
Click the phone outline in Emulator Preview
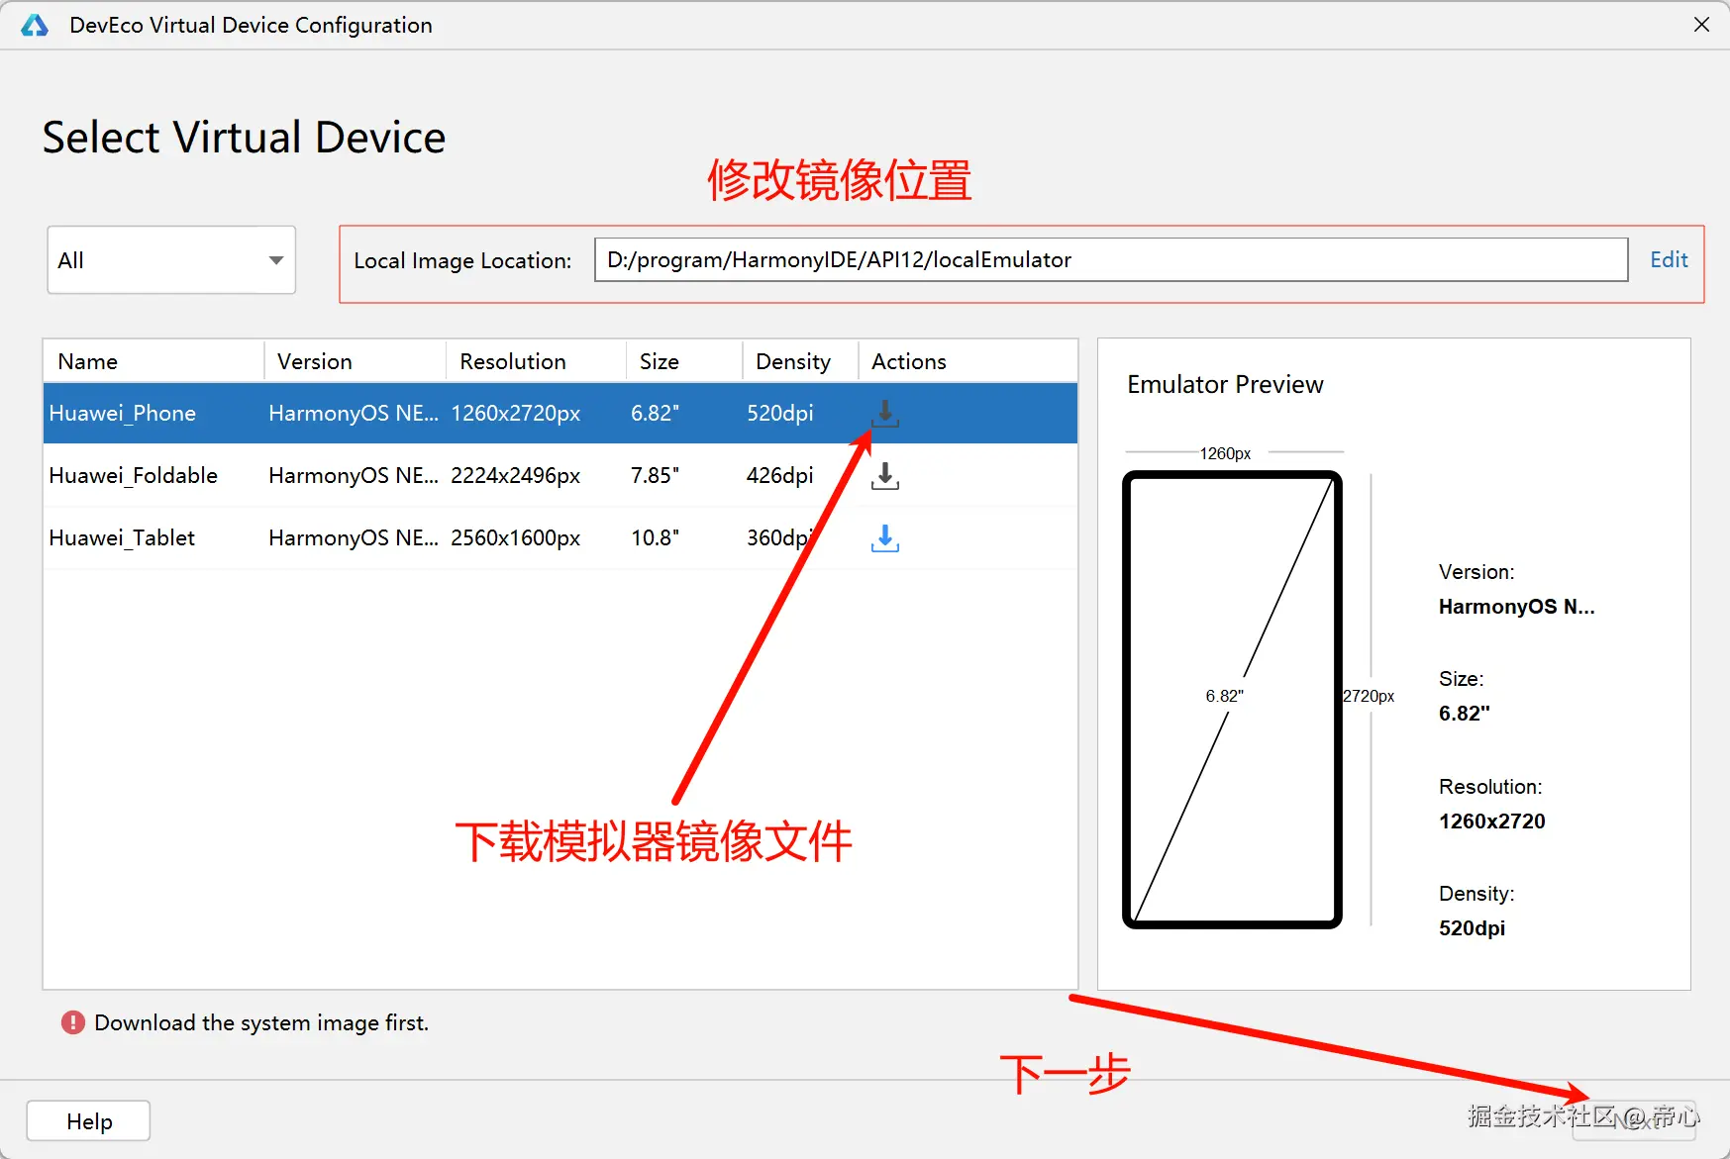point(1232,700)
